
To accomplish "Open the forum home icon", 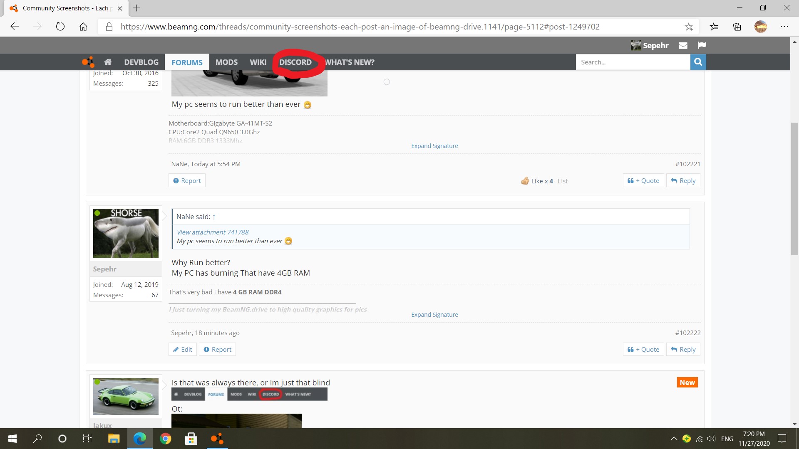I will click(108, 62).
